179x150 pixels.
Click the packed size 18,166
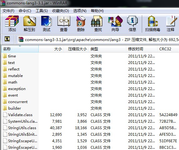[x=81, y=128]
